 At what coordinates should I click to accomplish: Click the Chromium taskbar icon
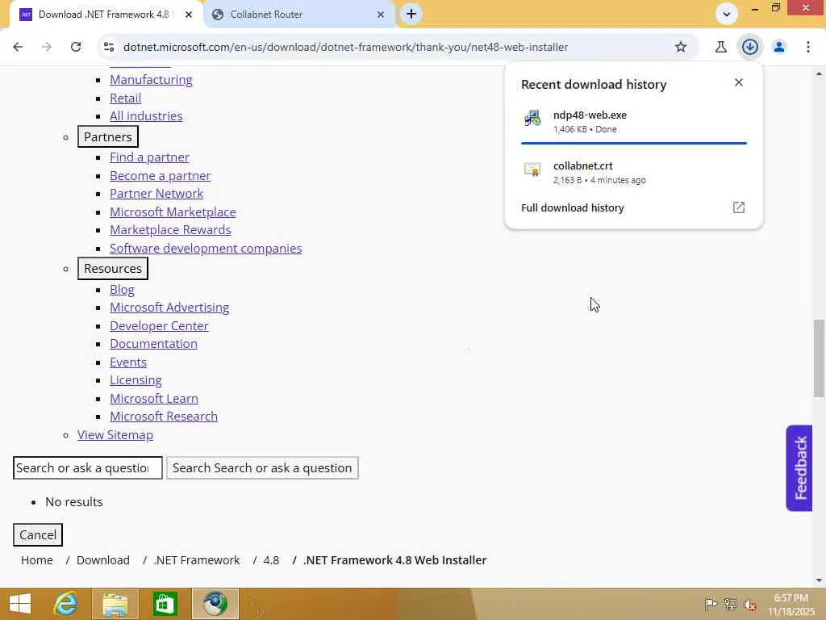215,604
